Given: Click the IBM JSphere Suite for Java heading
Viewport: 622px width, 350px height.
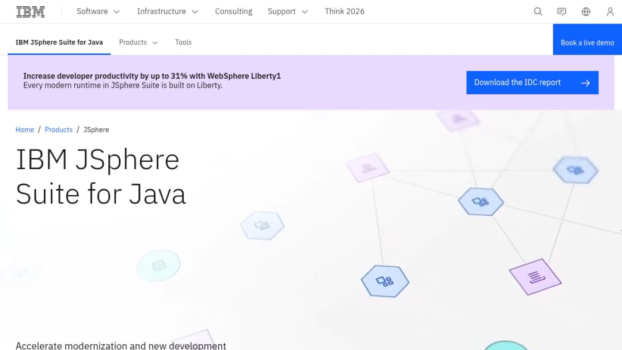Looking at the screenshot, I should [101, 177].
